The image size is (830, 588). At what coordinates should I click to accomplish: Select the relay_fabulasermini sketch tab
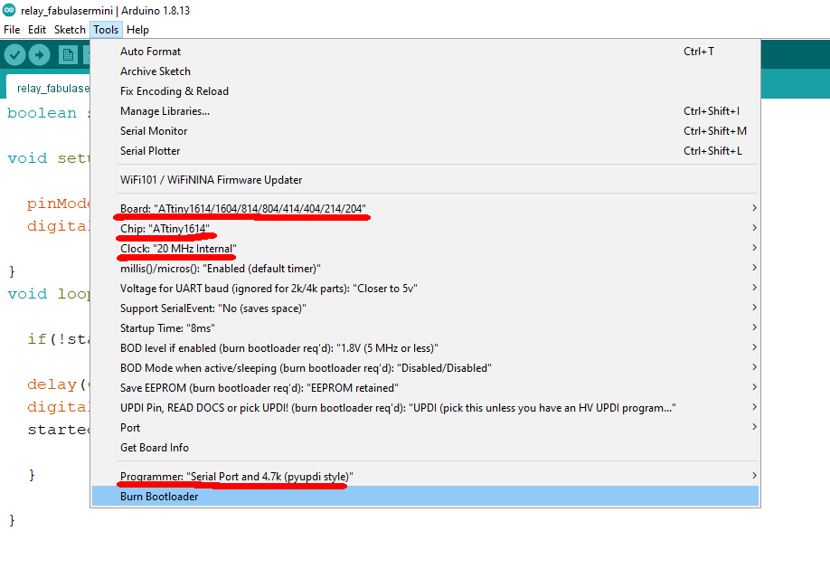point(52,89)
